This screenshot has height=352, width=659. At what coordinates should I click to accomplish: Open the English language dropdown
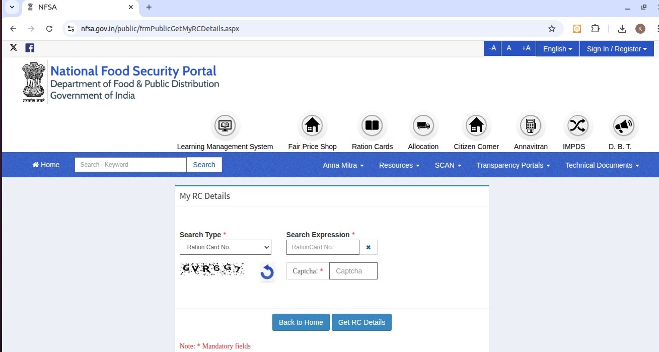[x=557, y=49]
